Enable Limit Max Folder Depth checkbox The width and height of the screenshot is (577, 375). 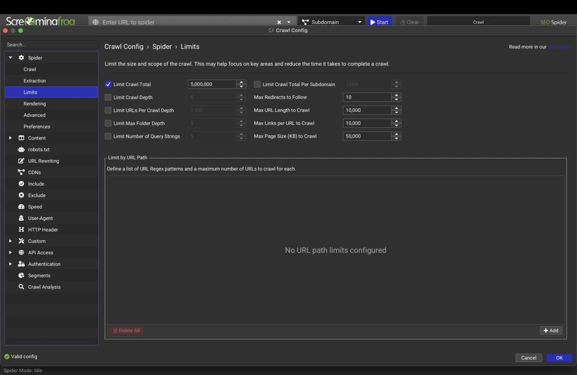coord(108,123)
